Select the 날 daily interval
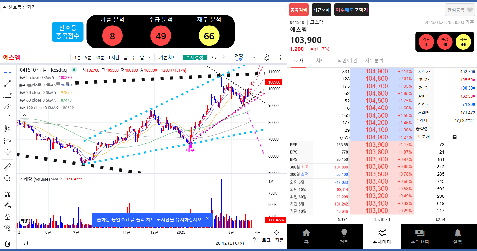 coord(126,58)
